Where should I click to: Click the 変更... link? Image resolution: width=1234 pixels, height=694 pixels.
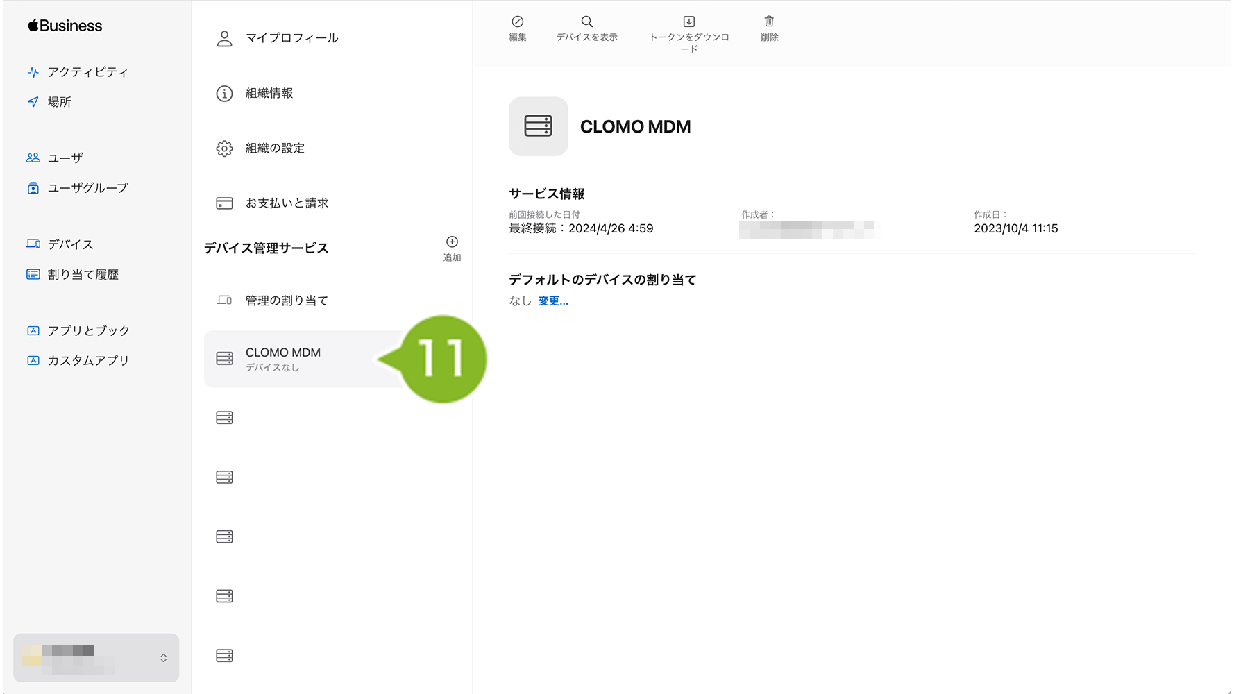[553, 301]
